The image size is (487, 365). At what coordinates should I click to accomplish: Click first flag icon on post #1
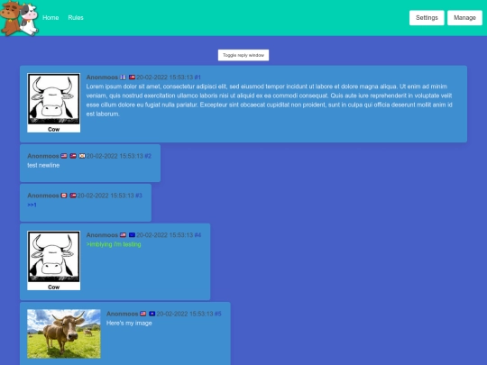click(123, 78)
